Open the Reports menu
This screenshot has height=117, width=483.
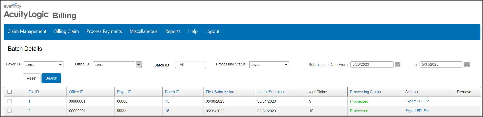(x=173, y=31)
